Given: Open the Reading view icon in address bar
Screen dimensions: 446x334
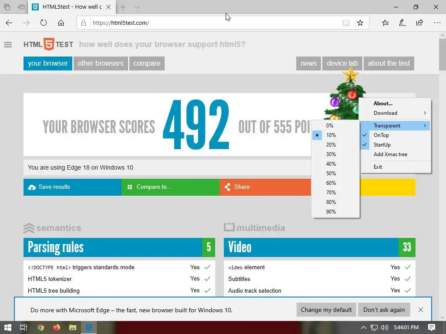Looking at the screenshot, I should pyautogui.click(x=346, y=23).
